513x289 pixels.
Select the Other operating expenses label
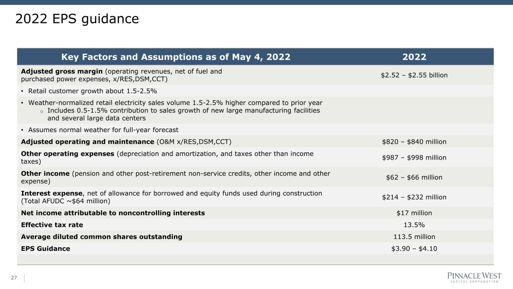point(167,157)
